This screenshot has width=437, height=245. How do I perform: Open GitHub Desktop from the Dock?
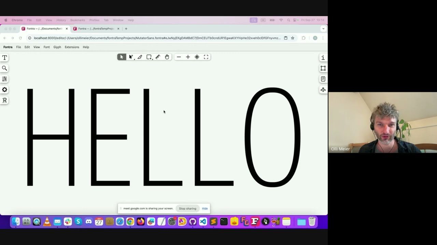(x=193, y=222)
